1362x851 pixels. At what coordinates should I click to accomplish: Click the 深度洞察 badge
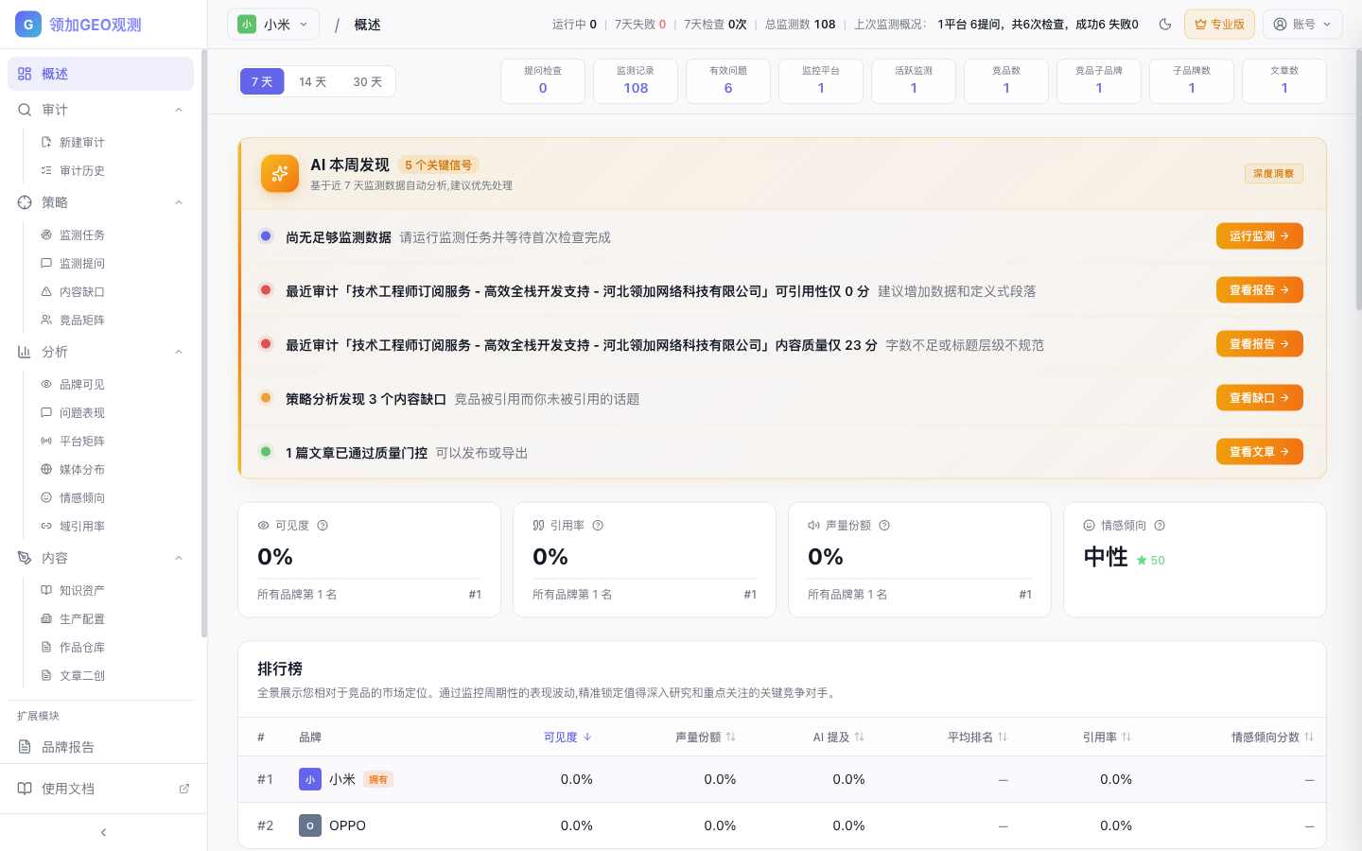pyautogui.click(x=1274, y=173)
